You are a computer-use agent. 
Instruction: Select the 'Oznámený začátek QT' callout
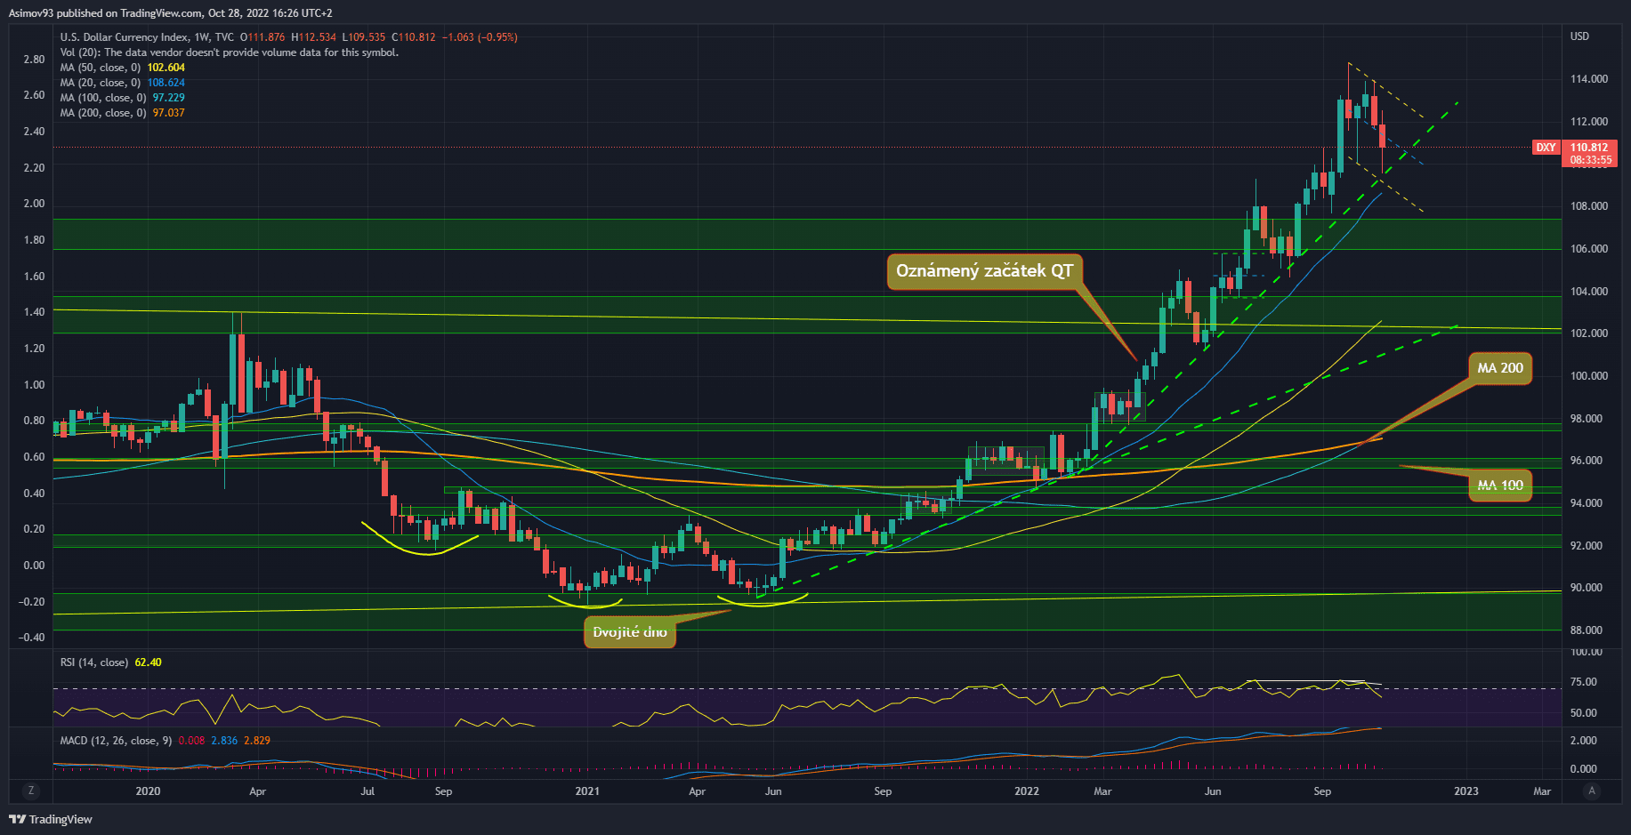coord(984,271)
